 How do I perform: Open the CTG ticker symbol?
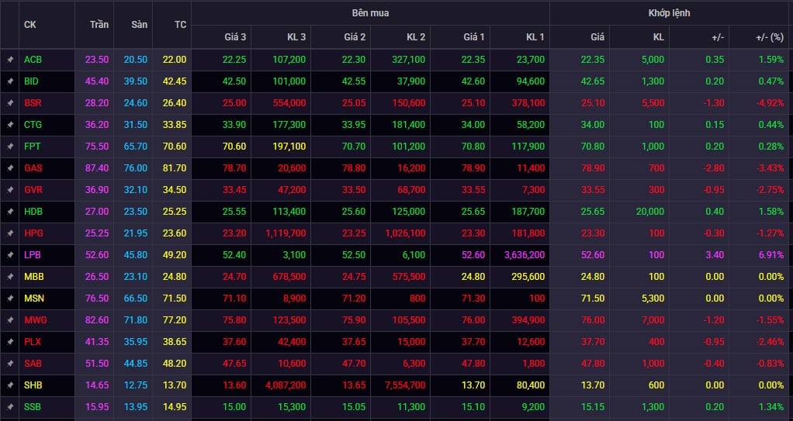[33, 125]
